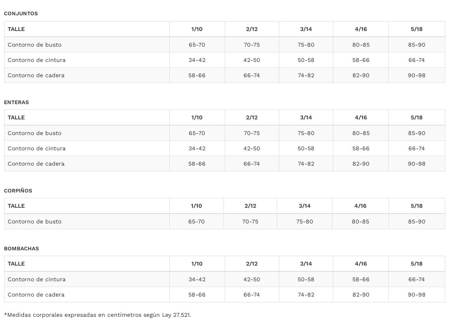
Task: Click Contorno de cintura label in ENTERAS table
Action: [36, 148]
